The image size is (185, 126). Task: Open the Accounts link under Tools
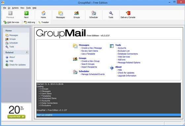(122, 48)
